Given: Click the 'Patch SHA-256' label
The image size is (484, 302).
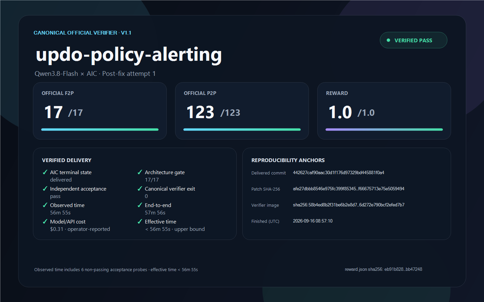Looking at the screenshot, I should tap(266, 189).
